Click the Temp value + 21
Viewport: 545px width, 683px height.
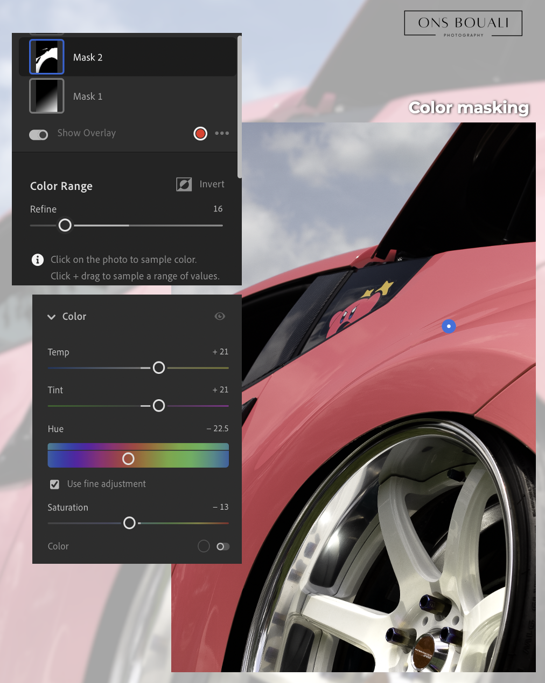(220, 352)
